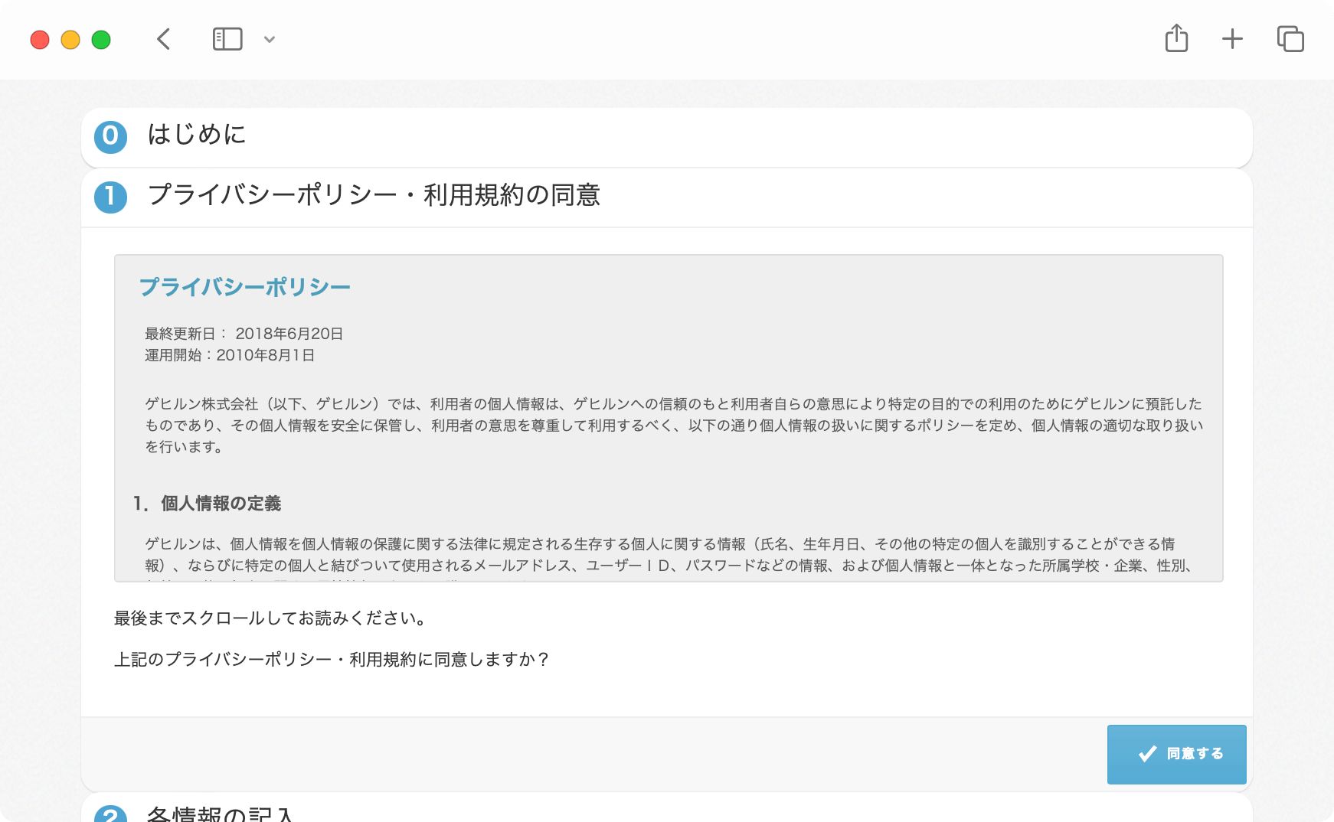Open the プライバシーポリシー heading link

click(x=245, y=285)
